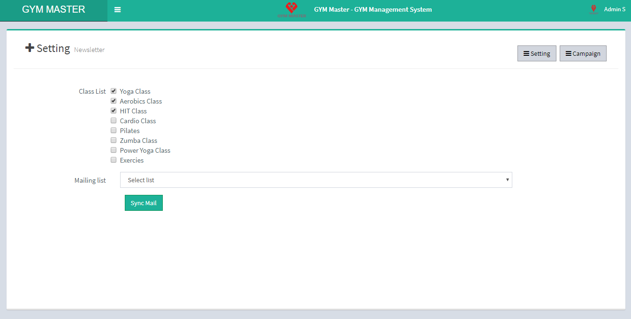
Task: Select the Zumba Class checkbox
Action: [114, 140]
